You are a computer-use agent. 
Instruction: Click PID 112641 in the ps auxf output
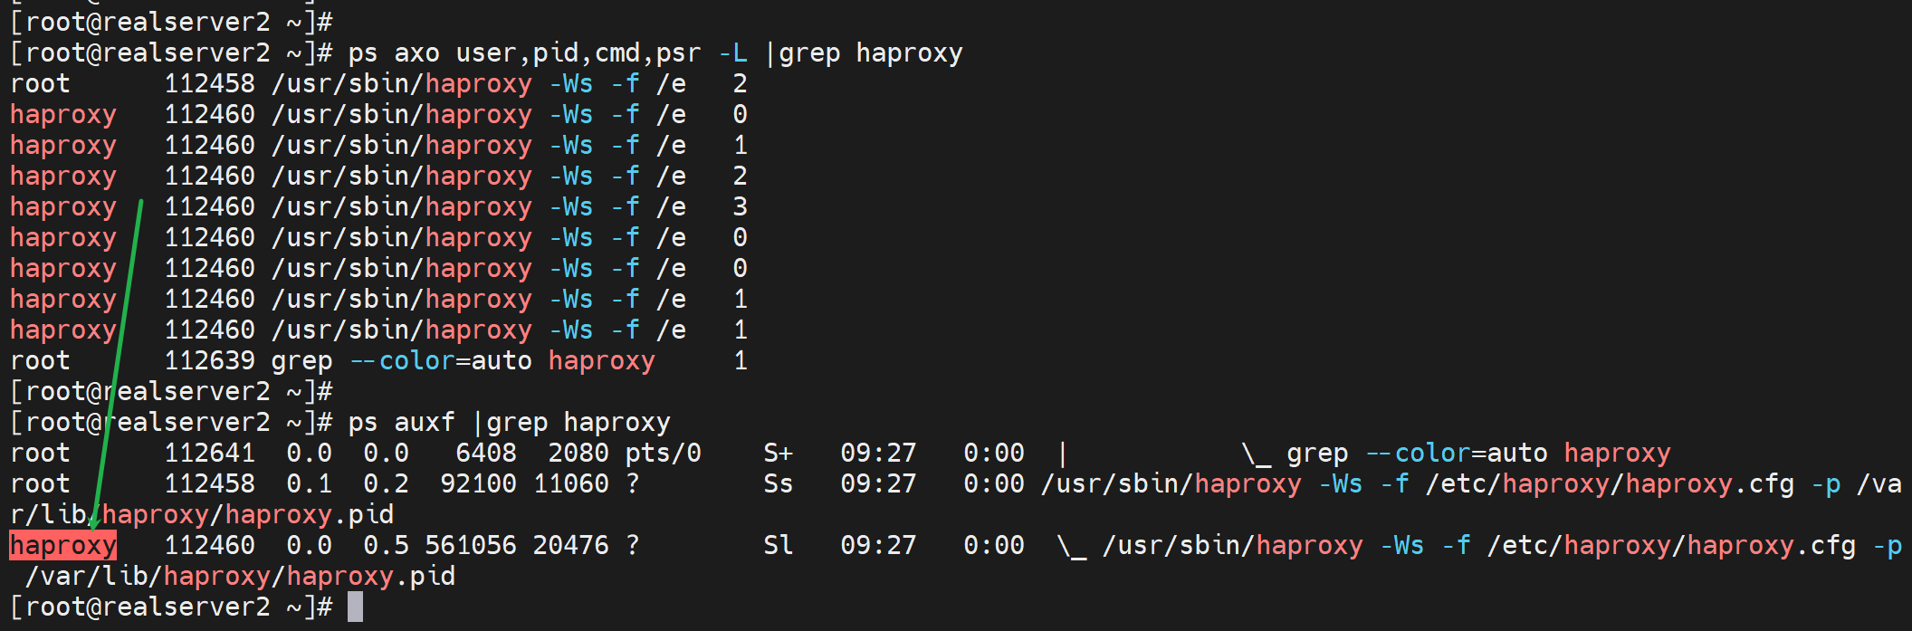pos(209,454)
